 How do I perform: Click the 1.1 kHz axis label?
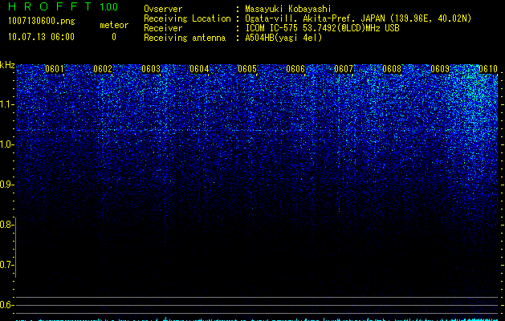(x=6, y=104)
